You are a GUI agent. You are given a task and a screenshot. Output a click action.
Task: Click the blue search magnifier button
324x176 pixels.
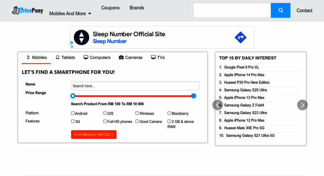(x=280, y=10)
